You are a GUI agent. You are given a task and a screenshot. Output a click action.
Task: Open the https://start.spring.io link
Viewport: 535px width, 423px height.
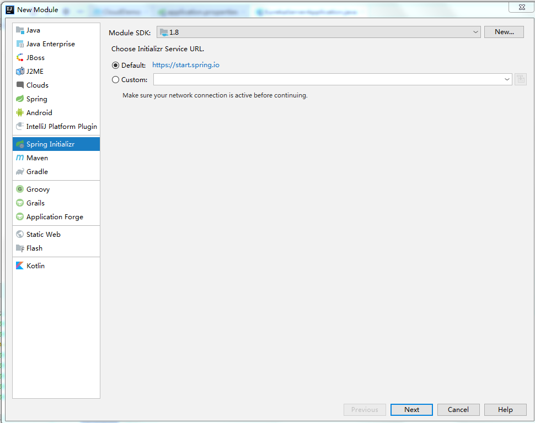186,65
